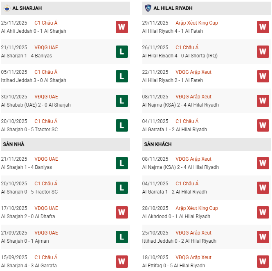Click win badge for Al Akhdood match
The image size is (272, 271).
tap(263, 212)
